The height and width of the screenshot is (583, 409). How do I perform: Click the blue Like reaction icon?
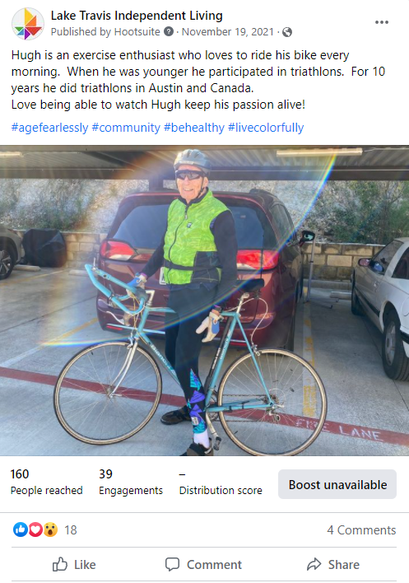click(21, 529)
